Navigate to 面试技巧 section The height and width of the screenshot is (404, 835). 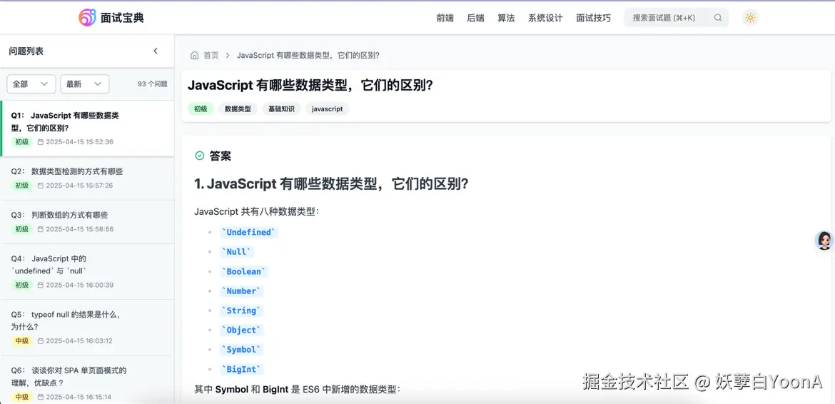[593, 18]
